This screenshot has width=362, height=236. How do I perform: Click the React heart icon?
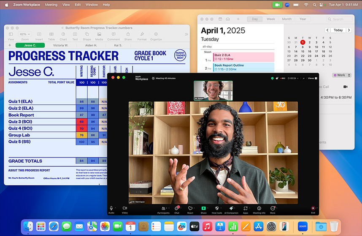(190, 209)
